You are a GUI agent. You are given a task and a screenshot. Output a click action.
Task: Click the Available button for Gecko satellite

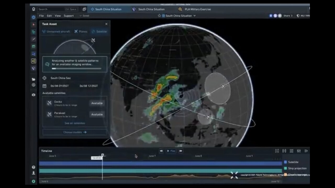coord(97,103)
